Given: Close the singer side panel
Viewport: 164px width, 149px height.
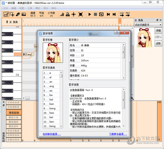Looking at the screenshot, I should pos(160,20).
